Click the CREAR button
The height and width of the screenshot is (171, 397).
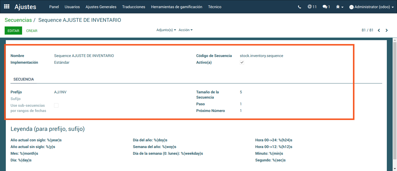point(32,31)
